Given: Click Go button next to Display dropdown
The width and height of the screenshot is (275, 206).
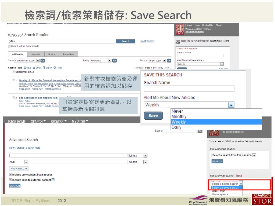Looking at the screenshot, I should pyautogui.click(x=169, y=61).
